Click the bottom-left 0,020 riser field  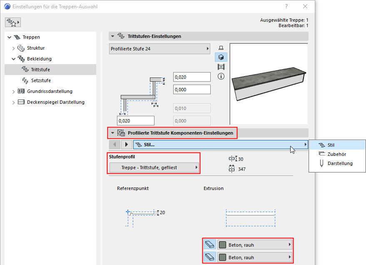136,121
